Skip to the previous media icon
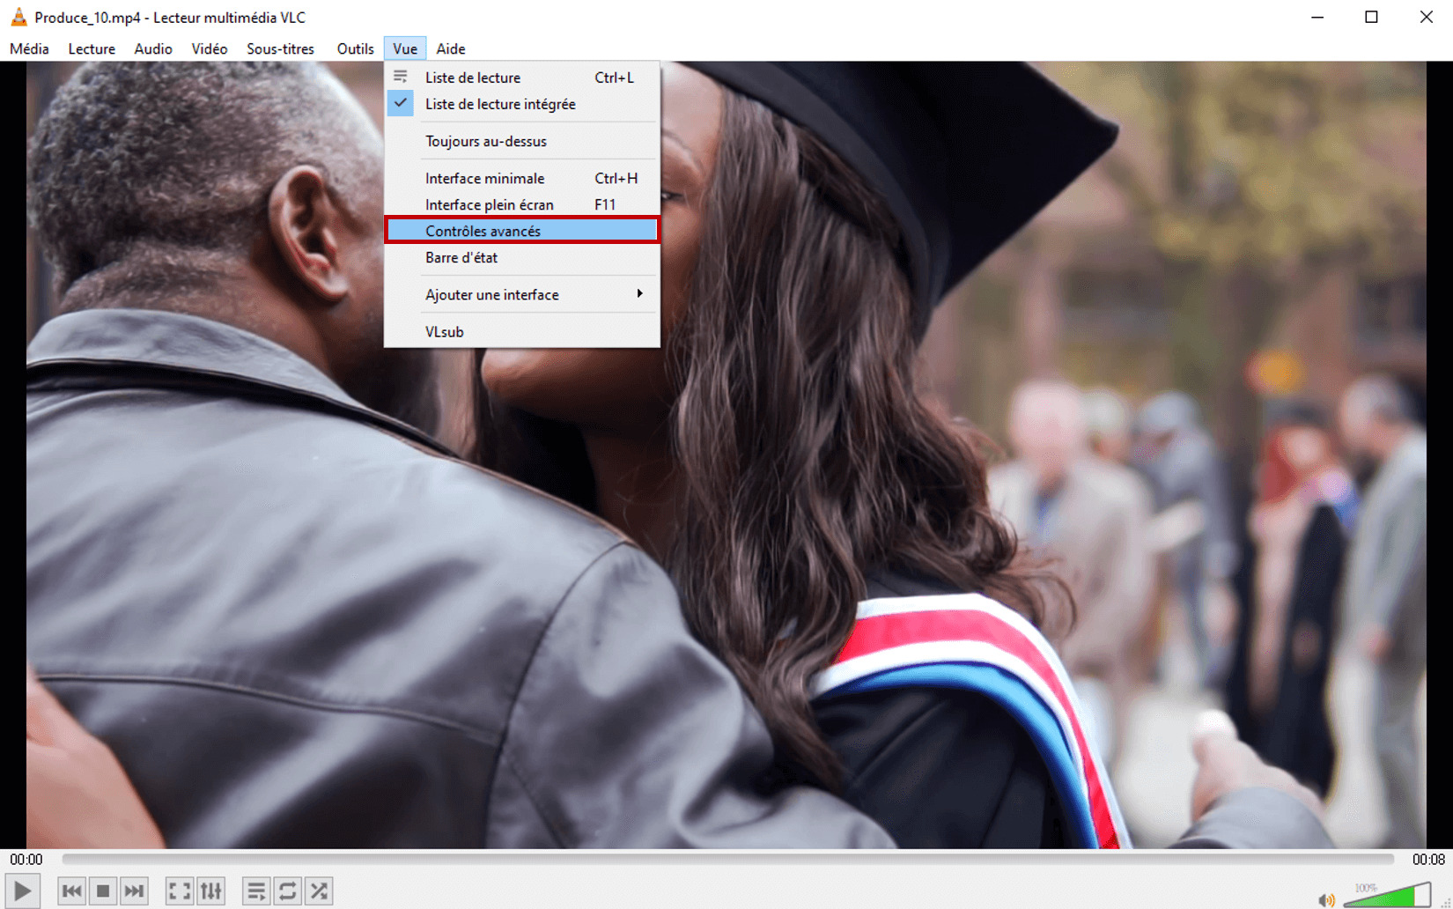Image resolution: width=1453 pixels, height=909 pixels. point(71,890)
